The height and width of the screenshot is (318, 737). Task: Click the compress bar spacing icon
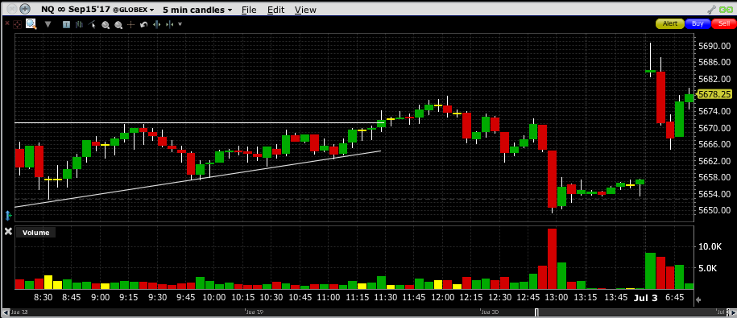point(169,24)
